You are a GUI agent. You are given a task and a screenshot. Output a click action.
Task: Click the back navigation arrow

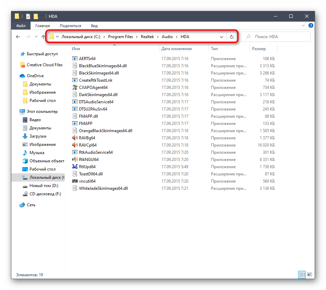(x=18, y=37)
